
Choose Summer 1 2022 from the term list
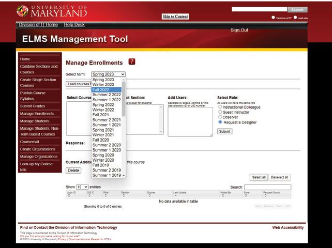[x=107, y=100]
